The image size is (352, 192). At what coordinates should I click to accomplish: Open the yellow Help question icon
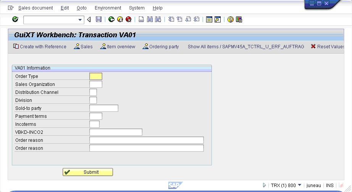click(x=230, y=20)
